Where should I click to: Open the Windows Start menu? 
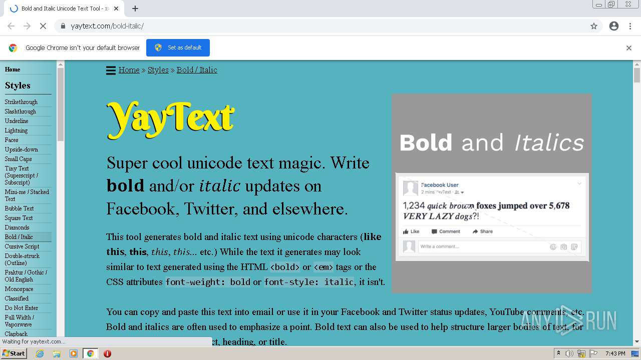pos(14,353)
